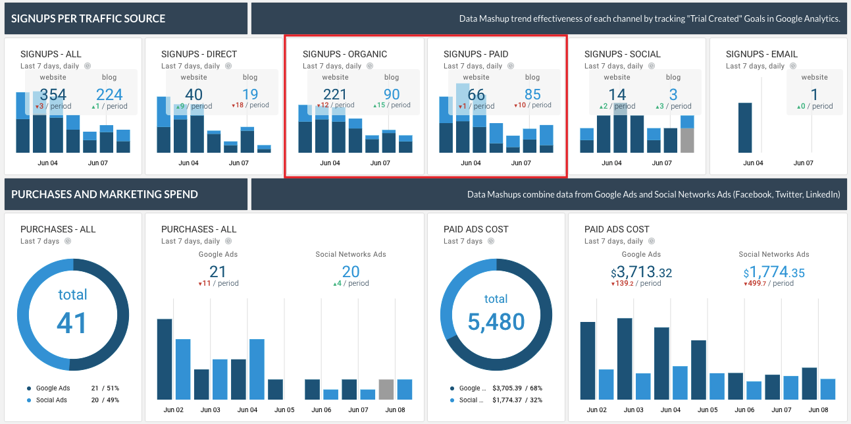Click info icon in Signups - Email widget

(x=793, y=66)
